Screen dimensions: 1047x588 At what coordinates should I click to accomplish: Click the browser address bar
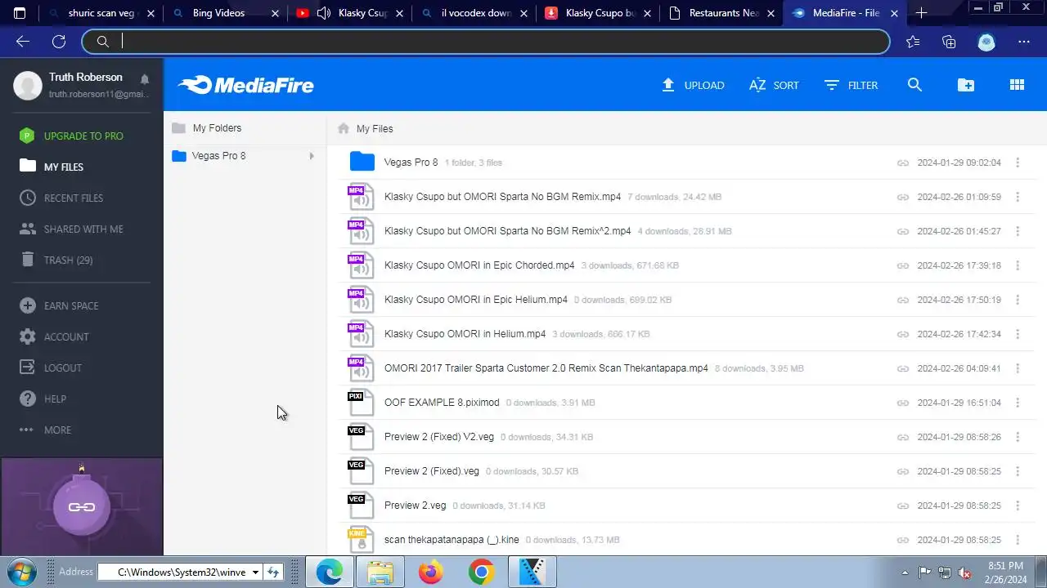(486, 42)
